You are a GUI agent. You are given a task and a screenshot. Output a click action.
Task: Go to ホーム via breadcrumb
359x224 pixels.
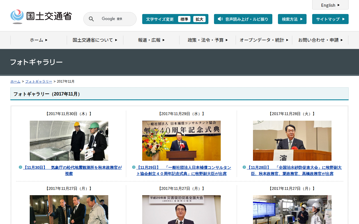15,81
